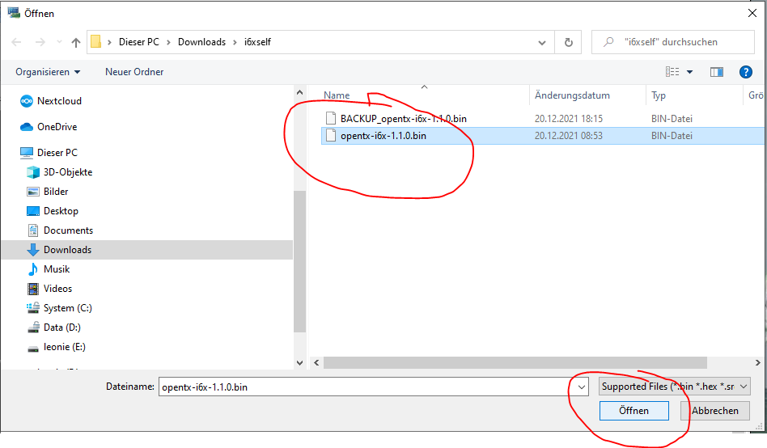Select the BACKUP_opentx-i6x-1.1.0.bin file
767x448 pixels.
click(x=403, y=119)
